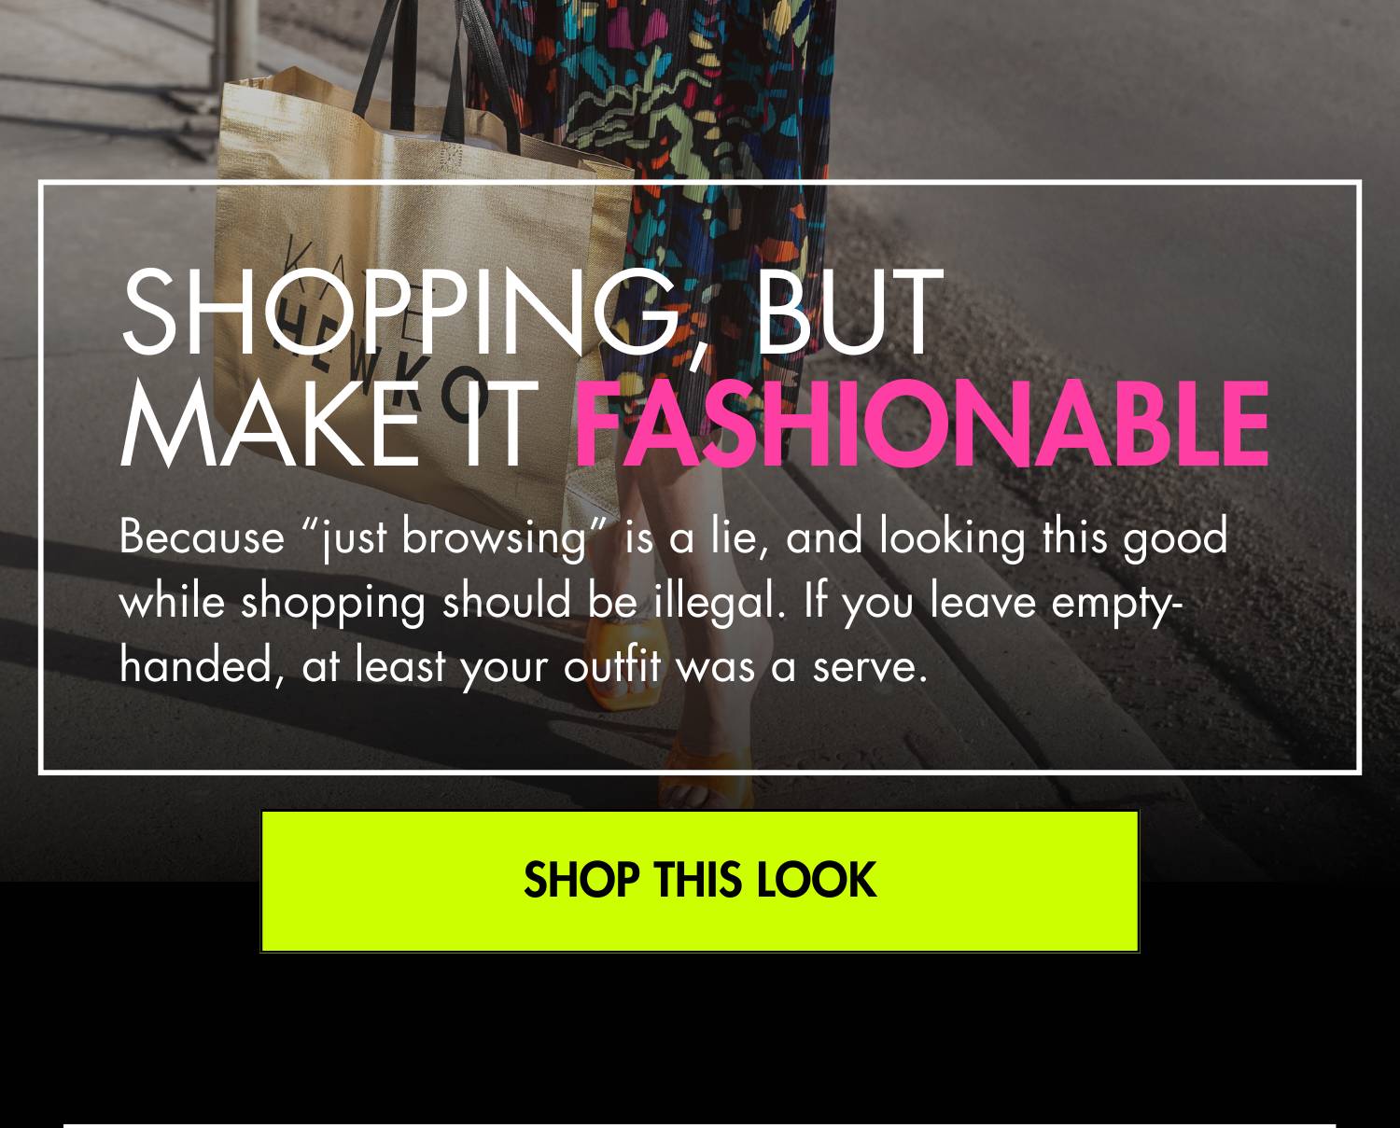Click the metal pole behind the bag
The height and width of the screenshot is (1128, 1400).
[240, 37]
